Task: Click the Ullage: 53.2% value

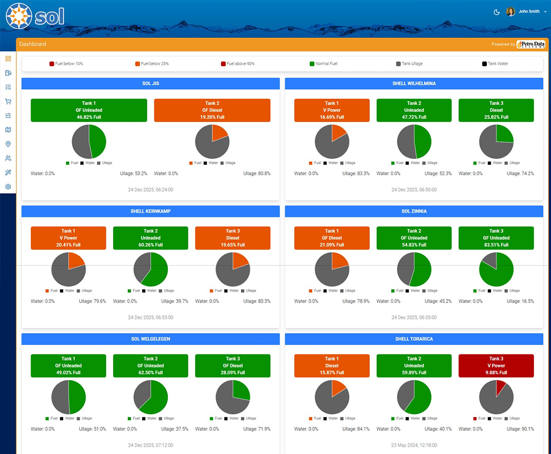Action: pyautogui.click(x=134, y=173)
